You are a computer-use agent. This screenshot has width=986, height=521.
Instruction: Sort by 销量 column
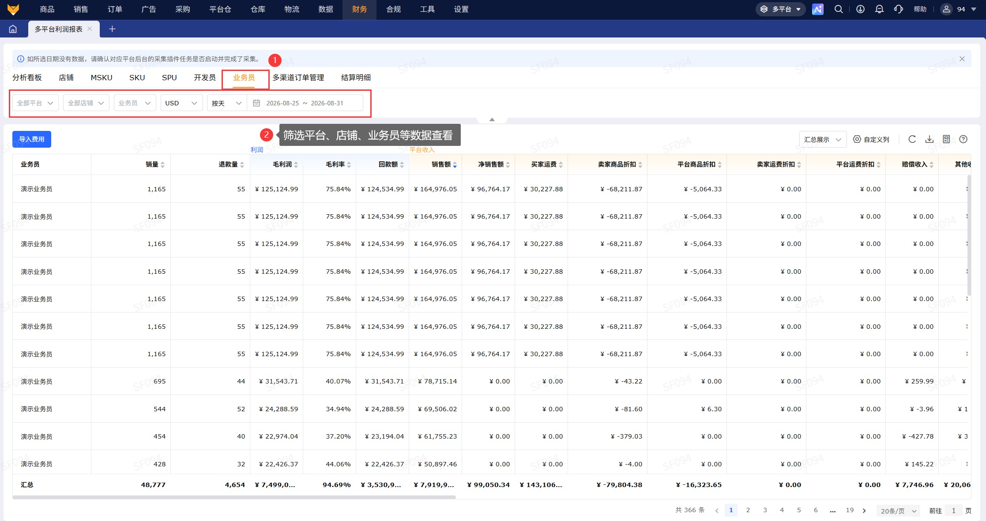click(163, 164)
